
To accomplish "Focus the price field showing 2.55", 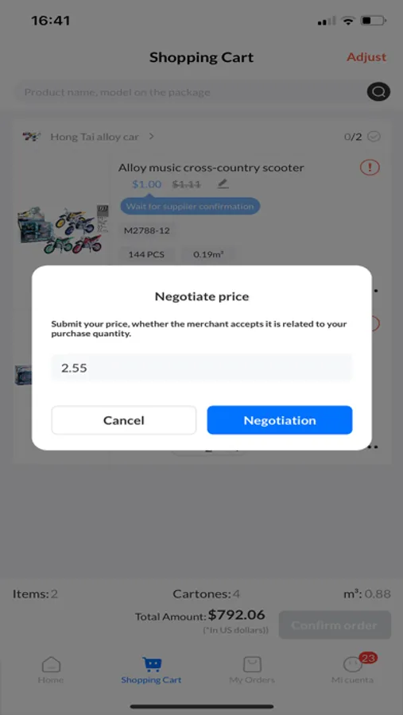I will pyautogui.click(x=202, y=368).
